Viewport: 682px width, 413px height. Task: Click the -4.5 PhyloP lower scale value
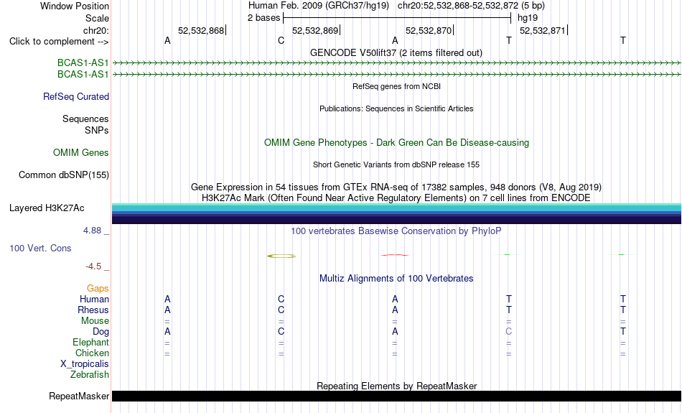pyautogui.click(x=93, y=266)
